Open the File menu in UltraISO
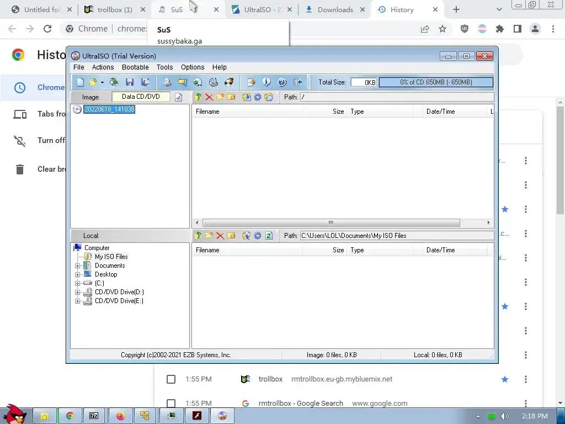The image size is (565, 424). click(x=78, y=67)
